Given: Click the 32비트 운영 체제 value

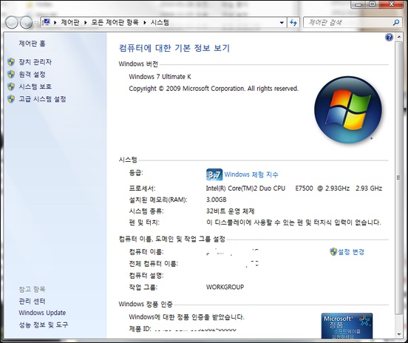Looking at the screenshot, I should coord(231,211).
